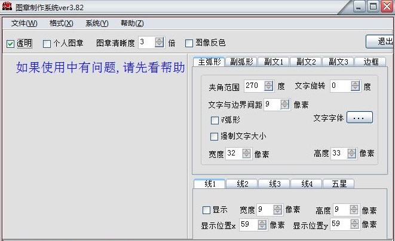Select the 五星 tab
This screenshot has width=395, height=241.
pyautogui.click(x=339, y=184)
